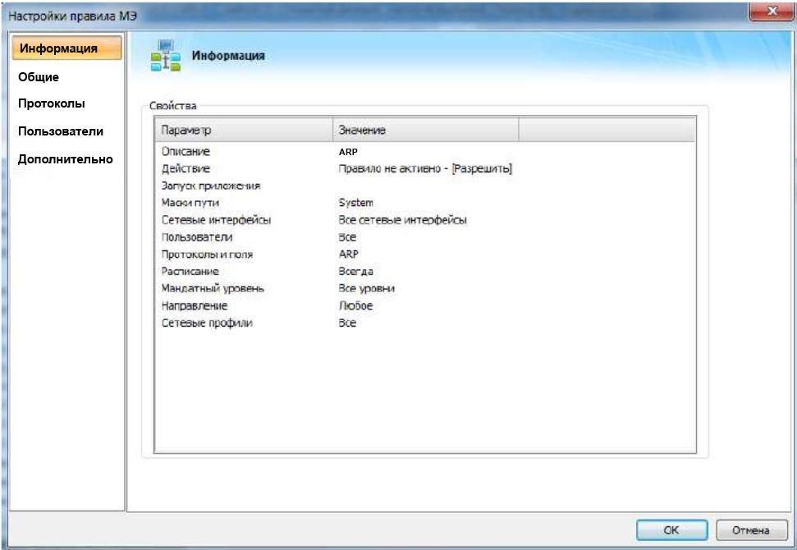Select the Протоколы и поля row
797x550 pixels.
tap(425, 254)
